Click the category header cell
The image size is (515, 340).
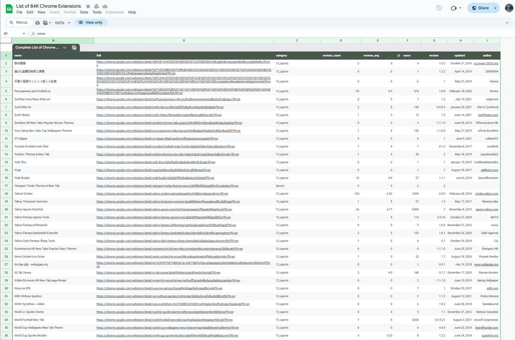(297, 55)
